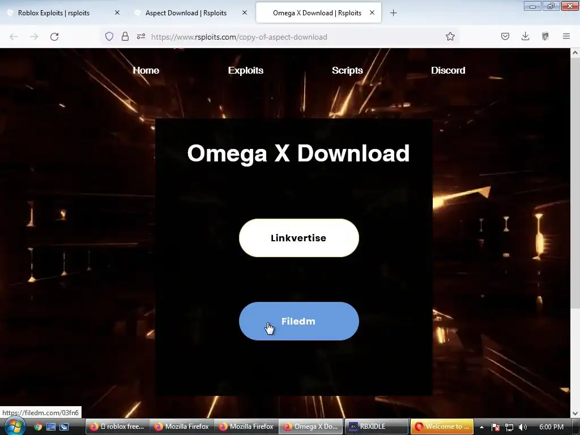Open the tracking protection shield icon
The width and height of the screenshot is (580, 435).
tap(109, 36)
